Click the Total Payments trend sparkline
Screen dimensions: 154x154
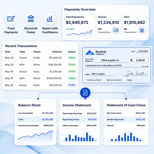[x=79, y=33]
